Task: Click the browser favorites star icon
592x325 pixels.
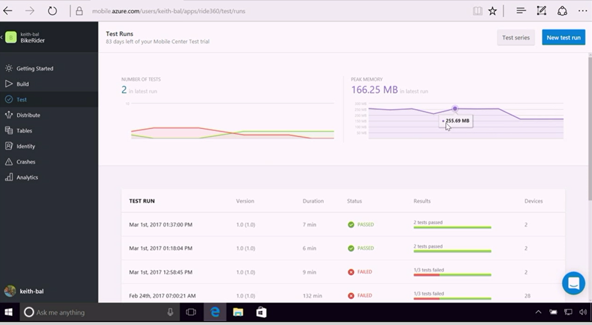Action: (493, 11)
